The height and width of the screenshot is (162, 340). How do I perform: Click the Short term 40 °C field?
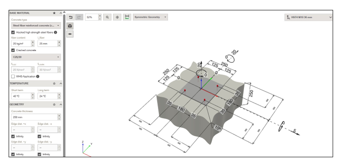21,96
